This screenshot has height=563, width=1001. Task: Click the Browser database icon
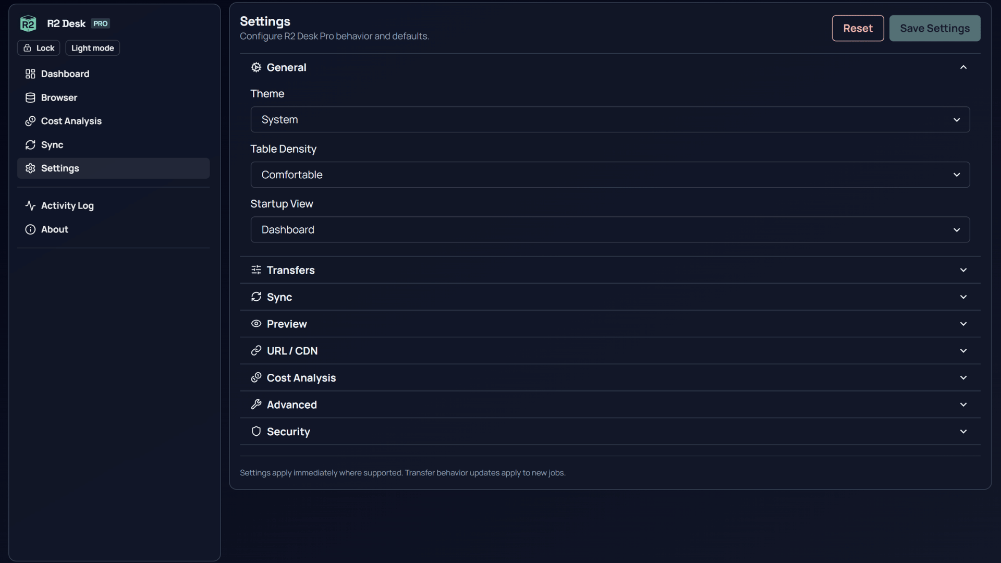pos(30,97)
